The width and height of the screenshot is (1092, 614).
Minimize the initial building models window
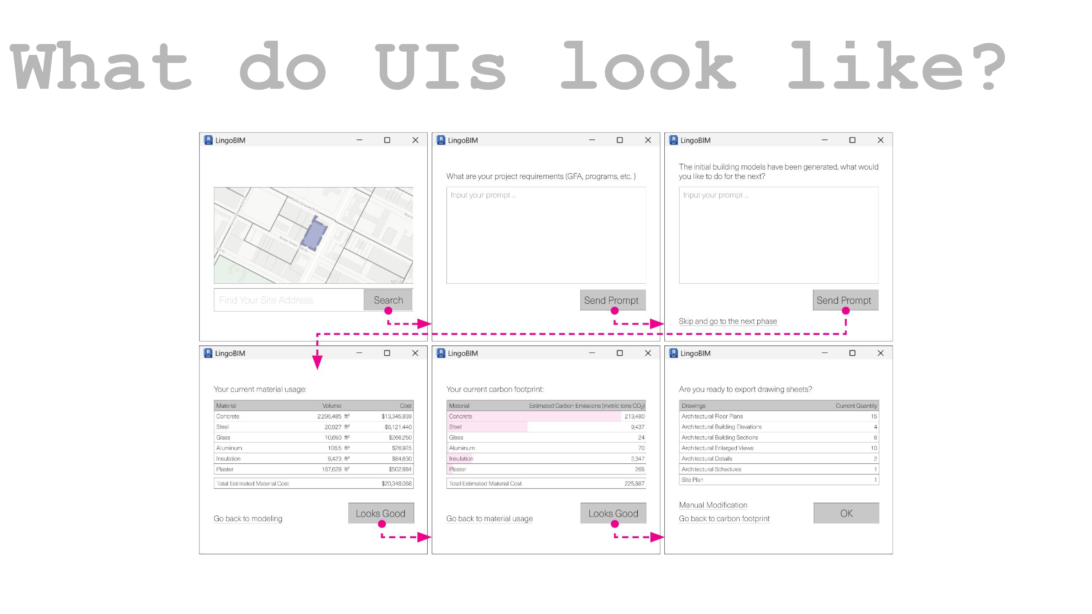click(824, 140)
